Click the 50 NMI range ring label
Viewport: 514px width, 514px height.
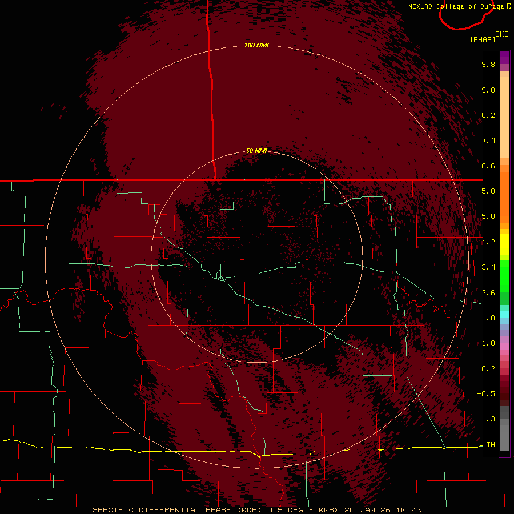256,151
